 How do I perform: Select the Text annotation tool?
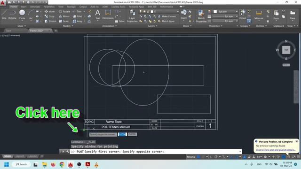click(x=97, y=15)
